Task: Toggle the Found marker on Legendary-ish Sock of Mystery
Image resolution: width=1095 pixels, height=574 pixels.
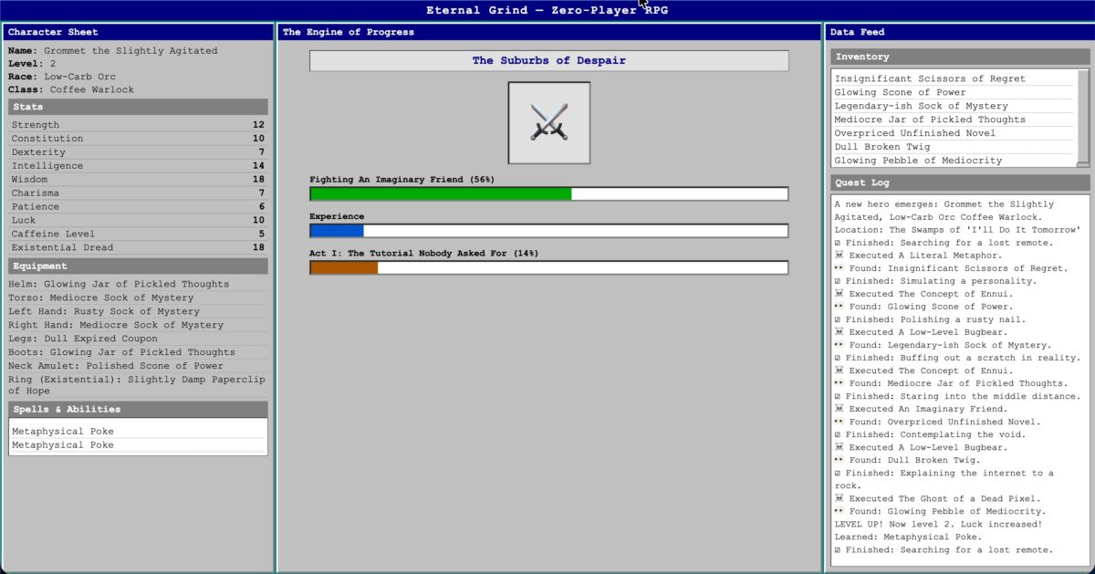Action: click(x=837, y=345)
